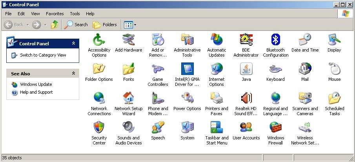Launch the Java control panel icon

coord(246,69)
